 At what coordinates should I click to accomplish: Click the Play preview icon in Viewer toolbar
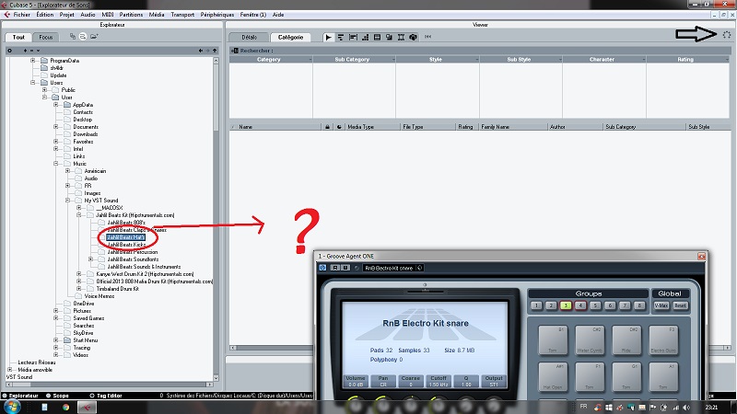pyautogui.click(x=329, y=37)
